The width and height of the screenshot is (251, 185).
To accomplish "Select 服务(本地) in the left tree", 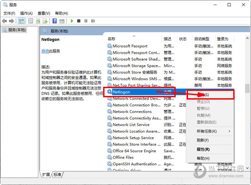I will [x=15, y=30].
